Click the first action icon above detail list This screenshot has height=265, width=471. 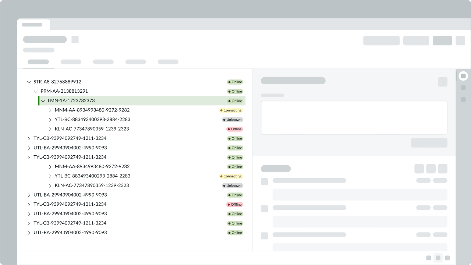coord(419,168)
